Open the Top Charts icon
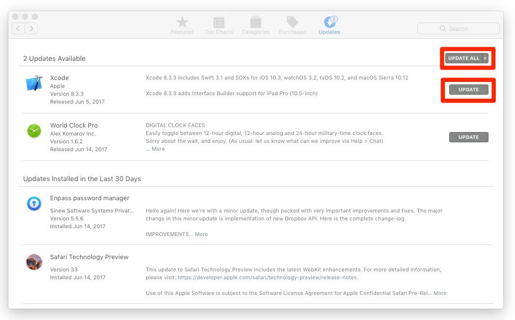 (219, 23)
